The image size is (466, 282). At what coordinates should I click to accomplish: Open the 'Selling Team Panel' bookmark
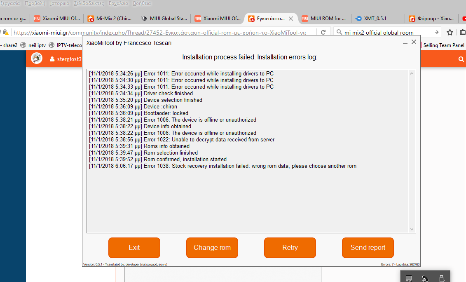(443, 45)
